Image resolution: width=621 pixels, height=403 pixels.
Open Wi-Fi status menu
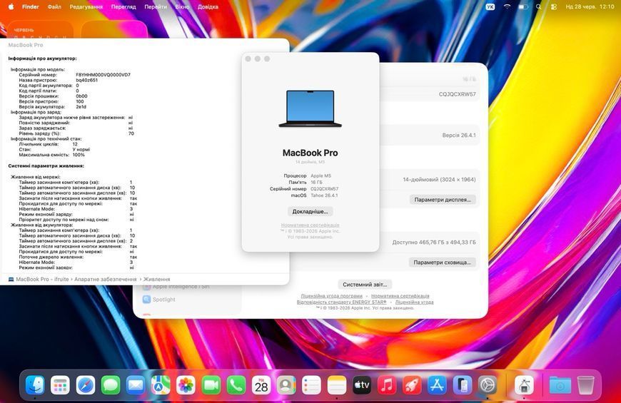point(507,6)
